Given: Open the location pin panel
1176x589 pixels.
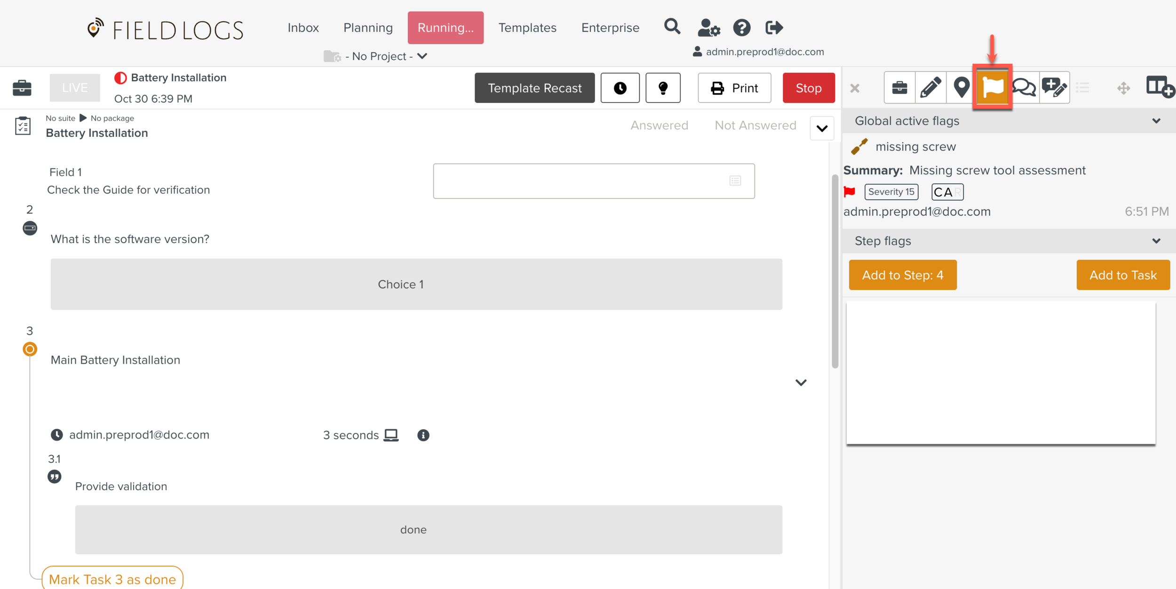Looking at the screenshot, I should point(961,87).
